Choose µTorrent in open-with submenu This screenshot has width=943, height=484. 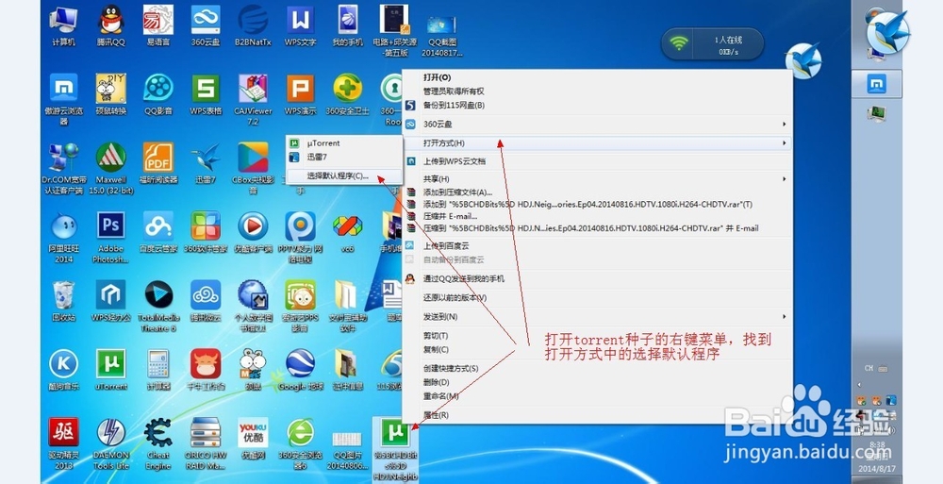(344, 143)
